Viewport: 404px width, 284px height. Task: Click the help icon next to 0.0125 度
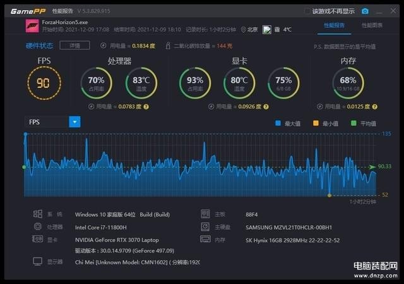[375, 107]
